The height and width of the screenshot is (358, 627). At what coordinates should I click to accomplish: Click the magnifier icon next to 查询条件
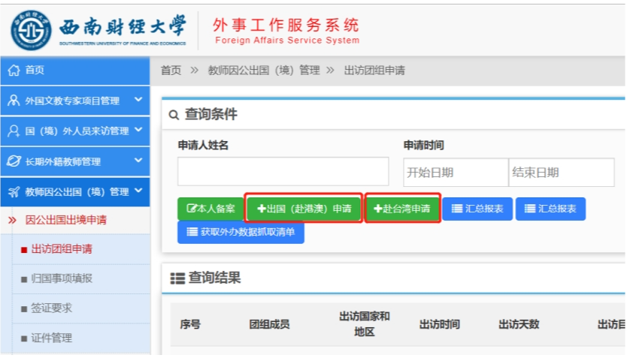click(174, 115)
